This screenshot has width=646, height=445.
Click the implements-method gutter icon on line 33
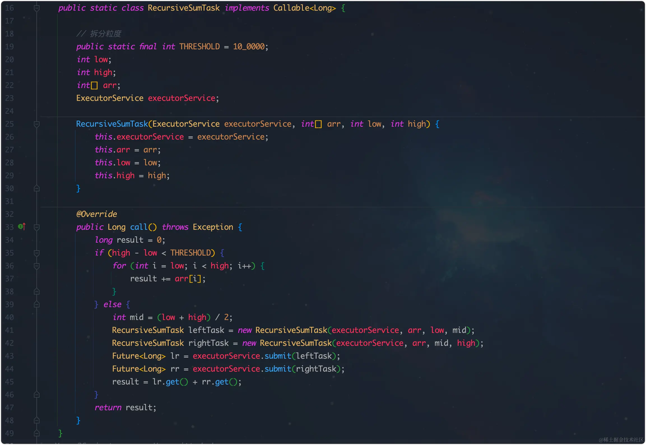[22, 226]
